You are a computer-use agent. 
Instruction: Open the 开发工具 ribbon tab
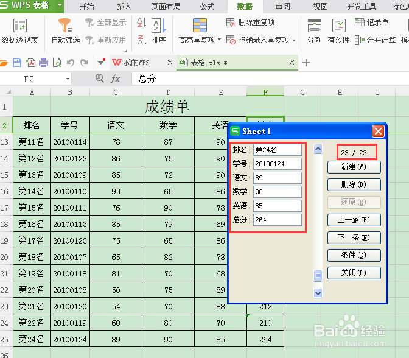coord(362,6)
